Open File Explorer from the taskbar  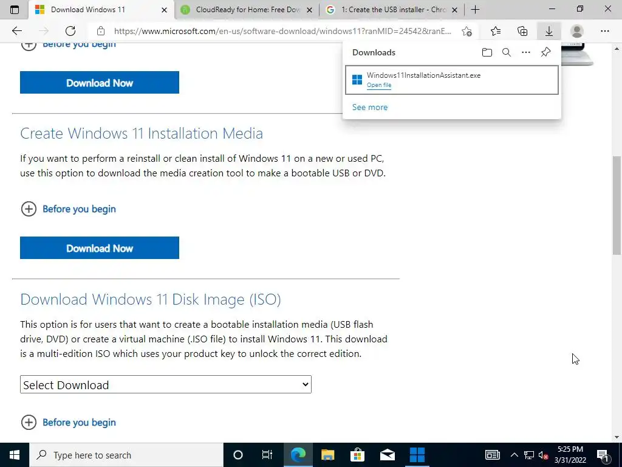point(327,455)
